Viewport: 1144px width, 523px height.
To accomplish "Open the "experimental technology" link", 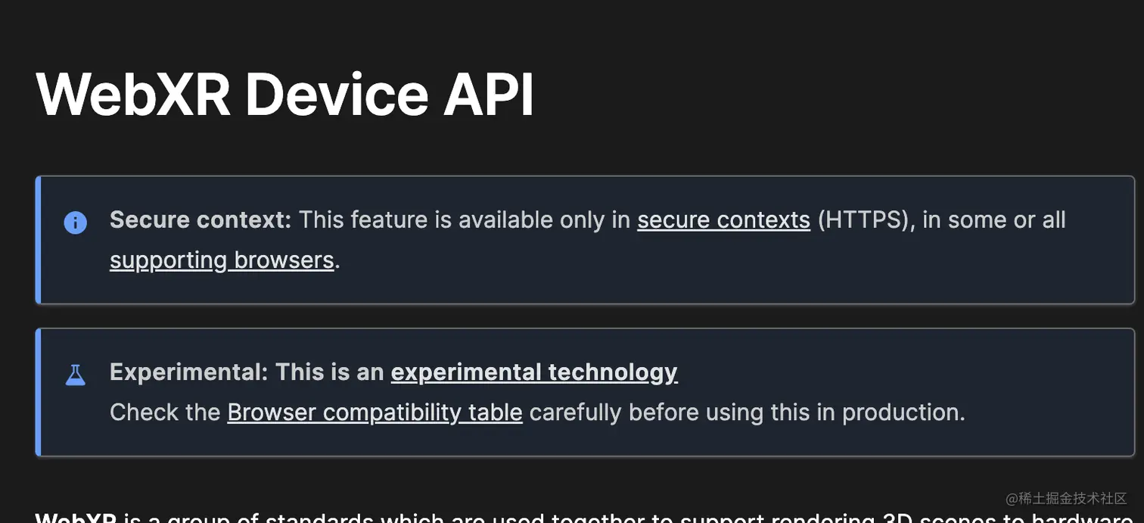I will pyautogui.click(x=533, y=372).
